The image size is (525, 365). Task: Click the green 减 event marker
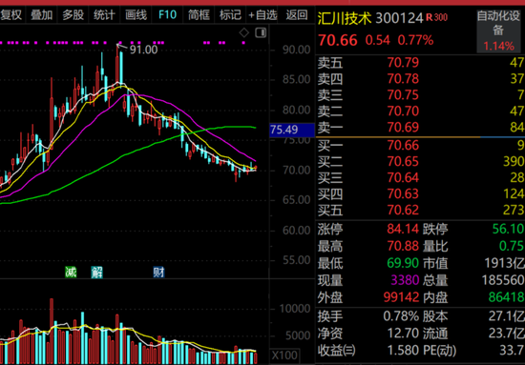pyautogui.click(x=71, y=272)
